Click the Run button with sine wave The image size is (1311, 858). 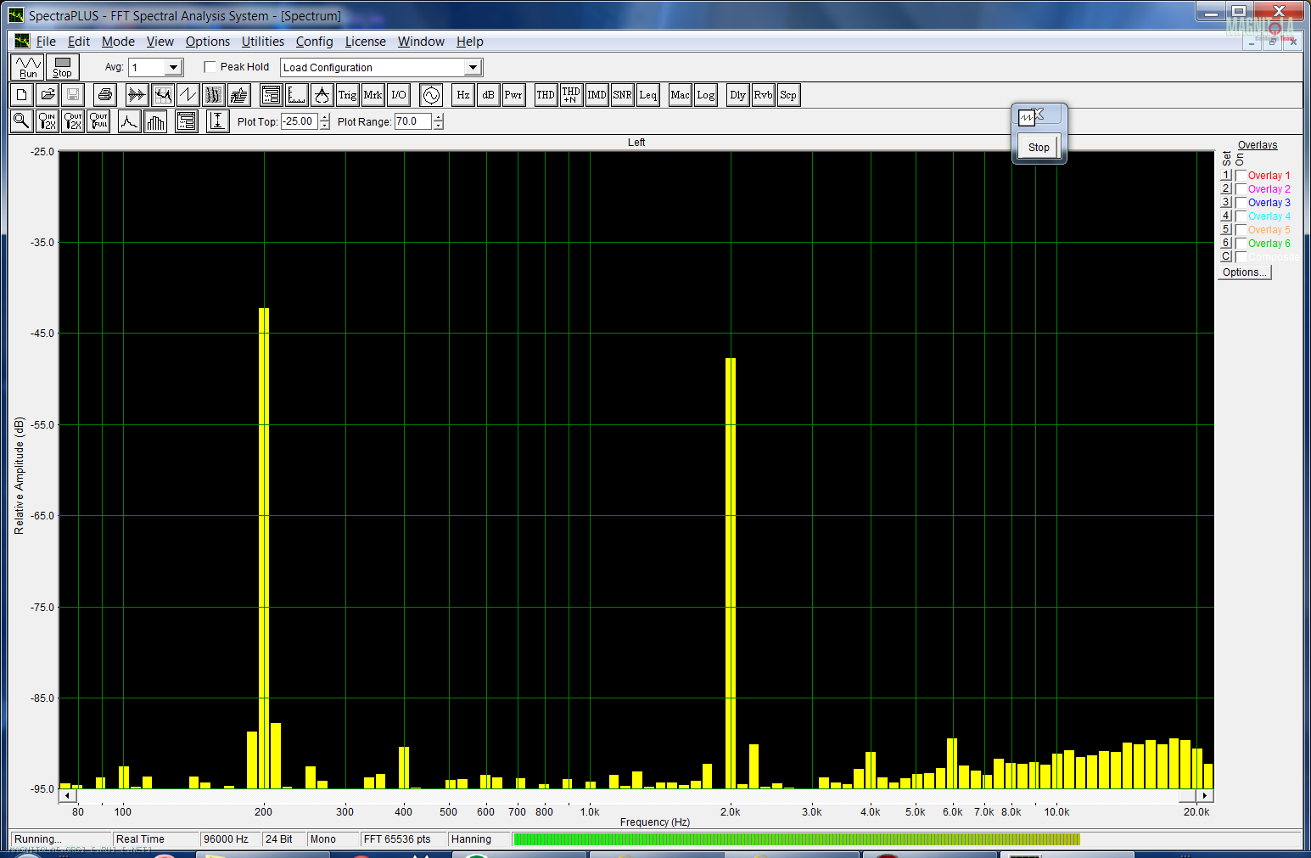(27, 67)
